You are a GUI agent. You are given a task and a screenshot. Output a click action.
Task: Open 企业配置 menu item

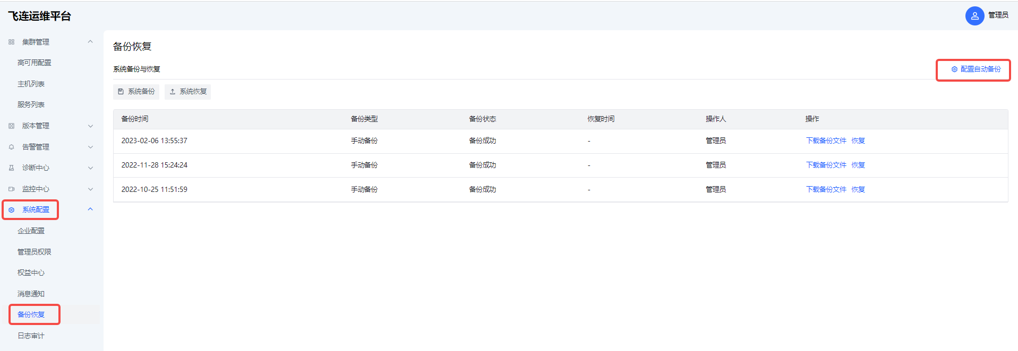pos(31,231)
